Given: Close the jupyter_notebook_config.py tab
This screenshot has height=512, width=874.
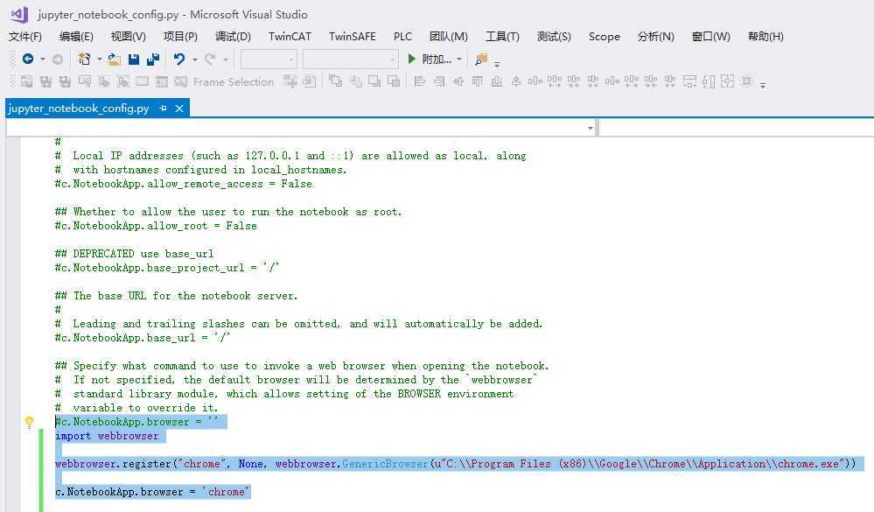Looking at the screenshot, I should point(179,109).
